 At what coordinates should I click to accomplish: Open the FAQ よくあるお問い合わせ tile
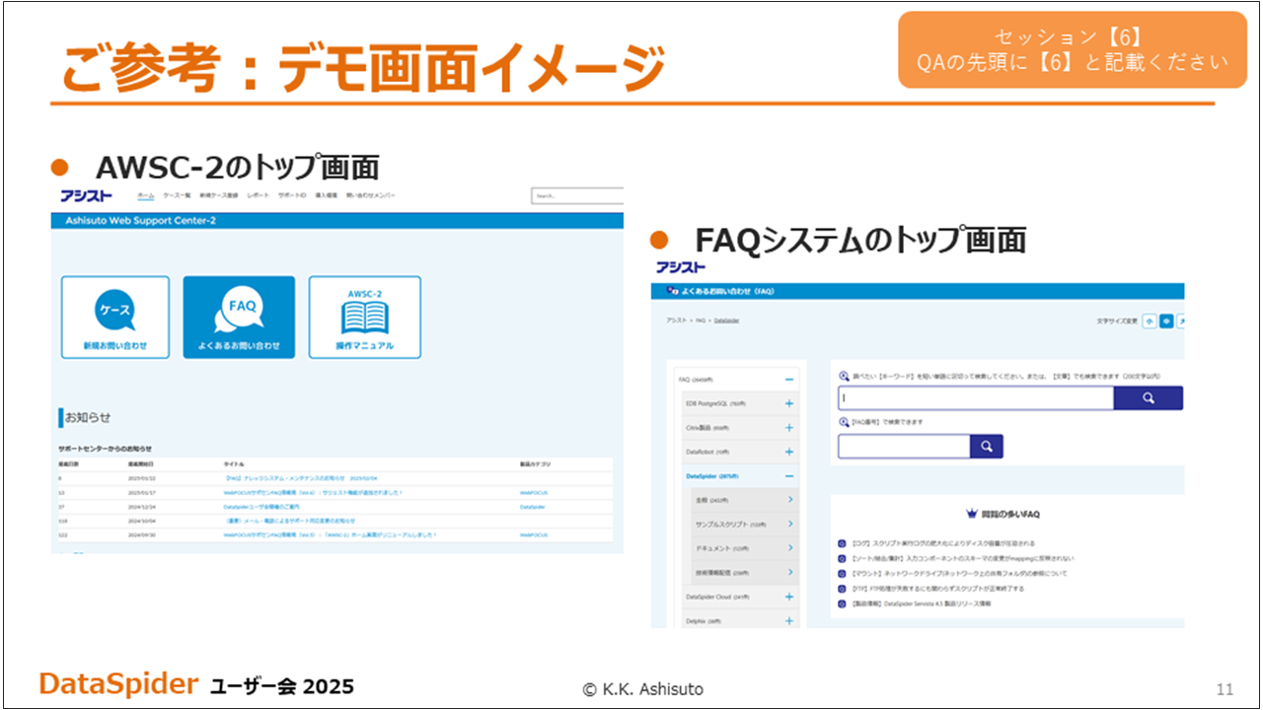click(239, 317)
